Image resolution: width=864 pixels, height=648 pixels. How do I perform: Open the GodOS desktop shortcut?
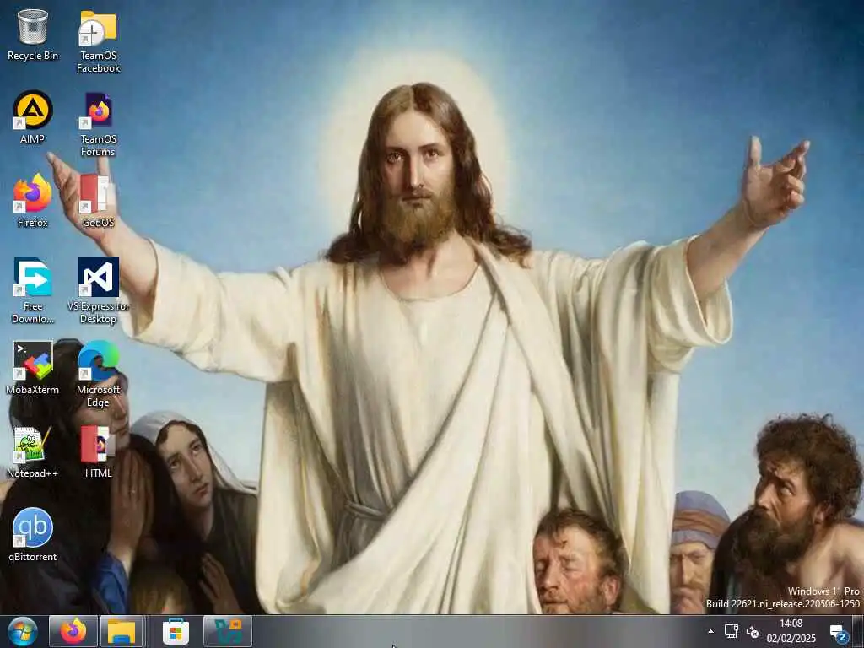point(98,201)
